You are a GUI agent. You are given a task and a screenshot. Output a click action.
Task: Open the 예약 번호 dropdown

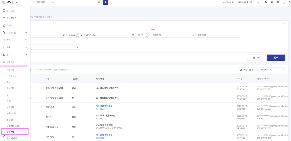coord(45,2)
